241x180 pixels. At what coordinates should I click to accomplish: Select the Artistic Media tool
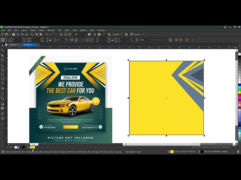(3, 70)
